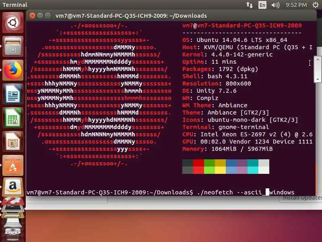
Task: Click the 'Host: KVM/QEMU' line
Action: coord(248,47)
